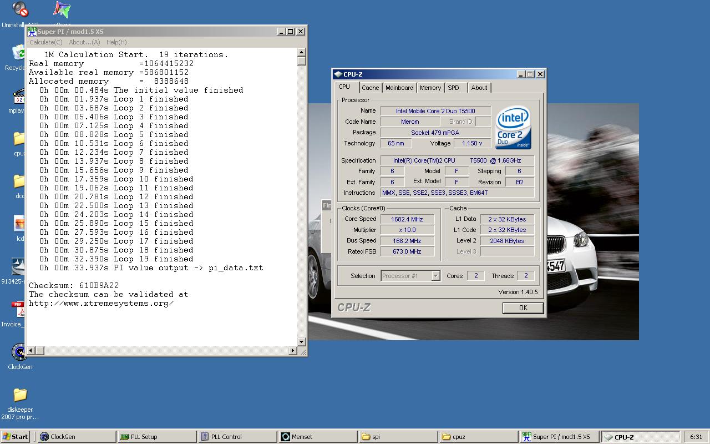Open the desktop icon right of Uninstall
This screenshot has height=444, width=710.
tap(62, 9)
